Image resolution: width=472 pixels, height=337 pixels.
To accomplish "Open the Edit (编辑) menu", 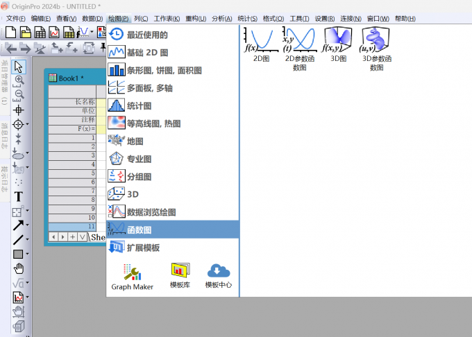I will point(41,19).
